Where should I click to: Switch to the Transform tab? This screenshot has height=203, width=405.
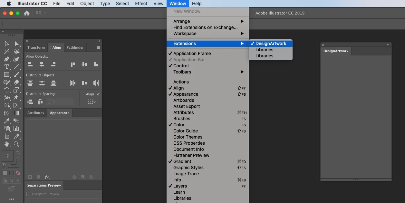click(x=36, y=47)
